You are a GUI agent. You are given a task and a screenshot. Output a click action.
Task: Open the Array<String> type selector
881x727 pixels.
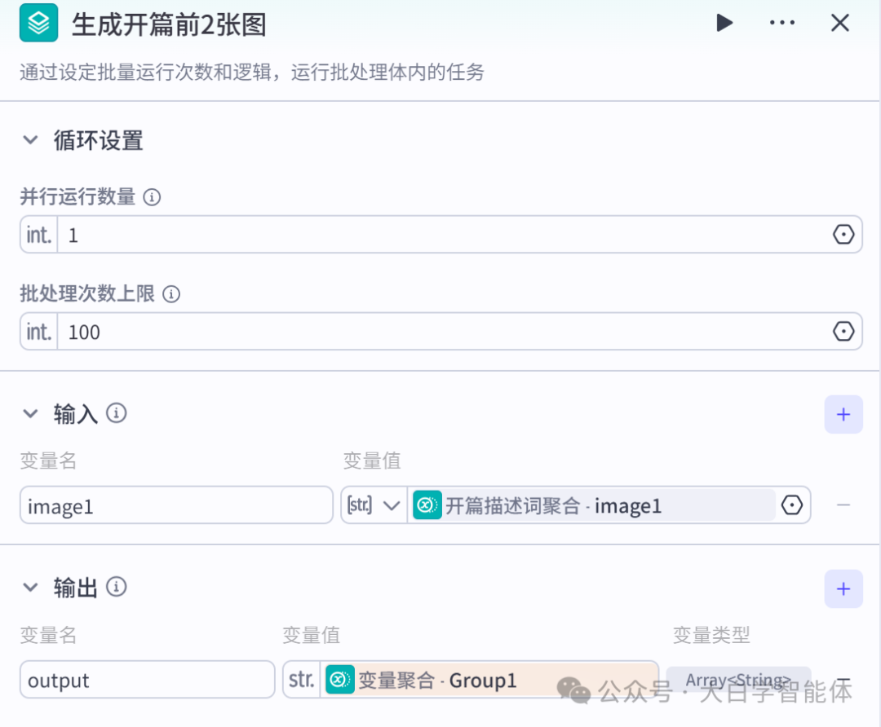[x=740, y=679]
